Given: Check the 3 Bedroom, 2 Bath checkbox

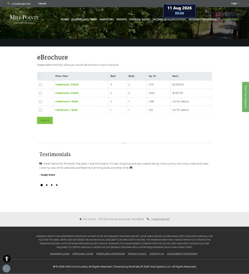Looking at the screenshot, I should point(41,84).
